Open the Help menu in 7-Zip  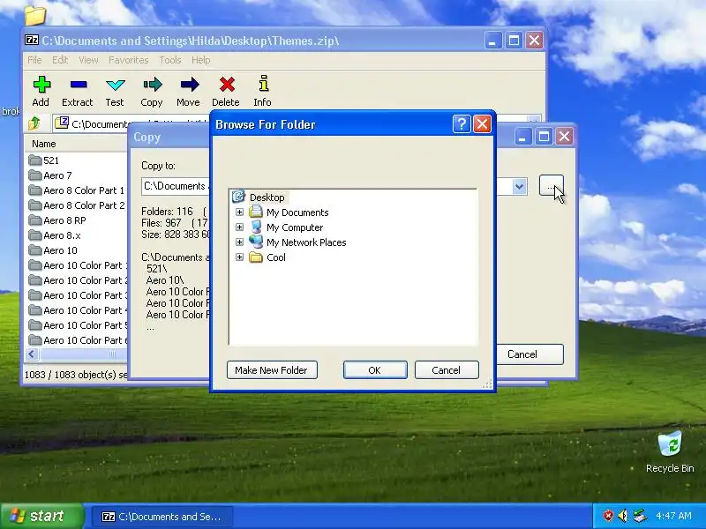tap(201, 60)
